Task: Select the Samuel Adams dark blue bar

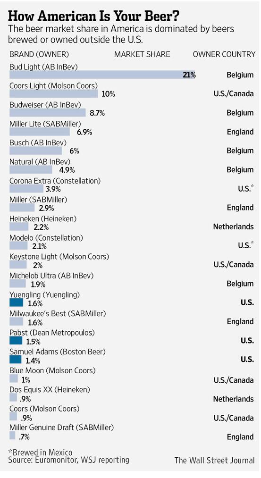Action: click(15, 360)
